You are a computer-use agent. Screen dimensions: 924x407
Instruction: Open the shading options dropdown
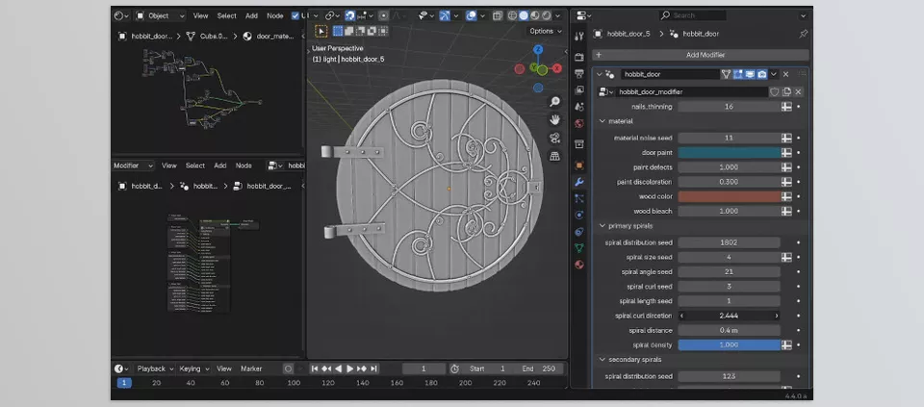click(557, 16)
